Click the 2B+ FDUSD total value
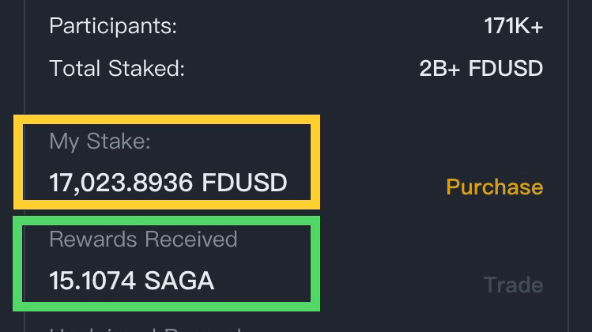592x332 pixels. (481, 68)
